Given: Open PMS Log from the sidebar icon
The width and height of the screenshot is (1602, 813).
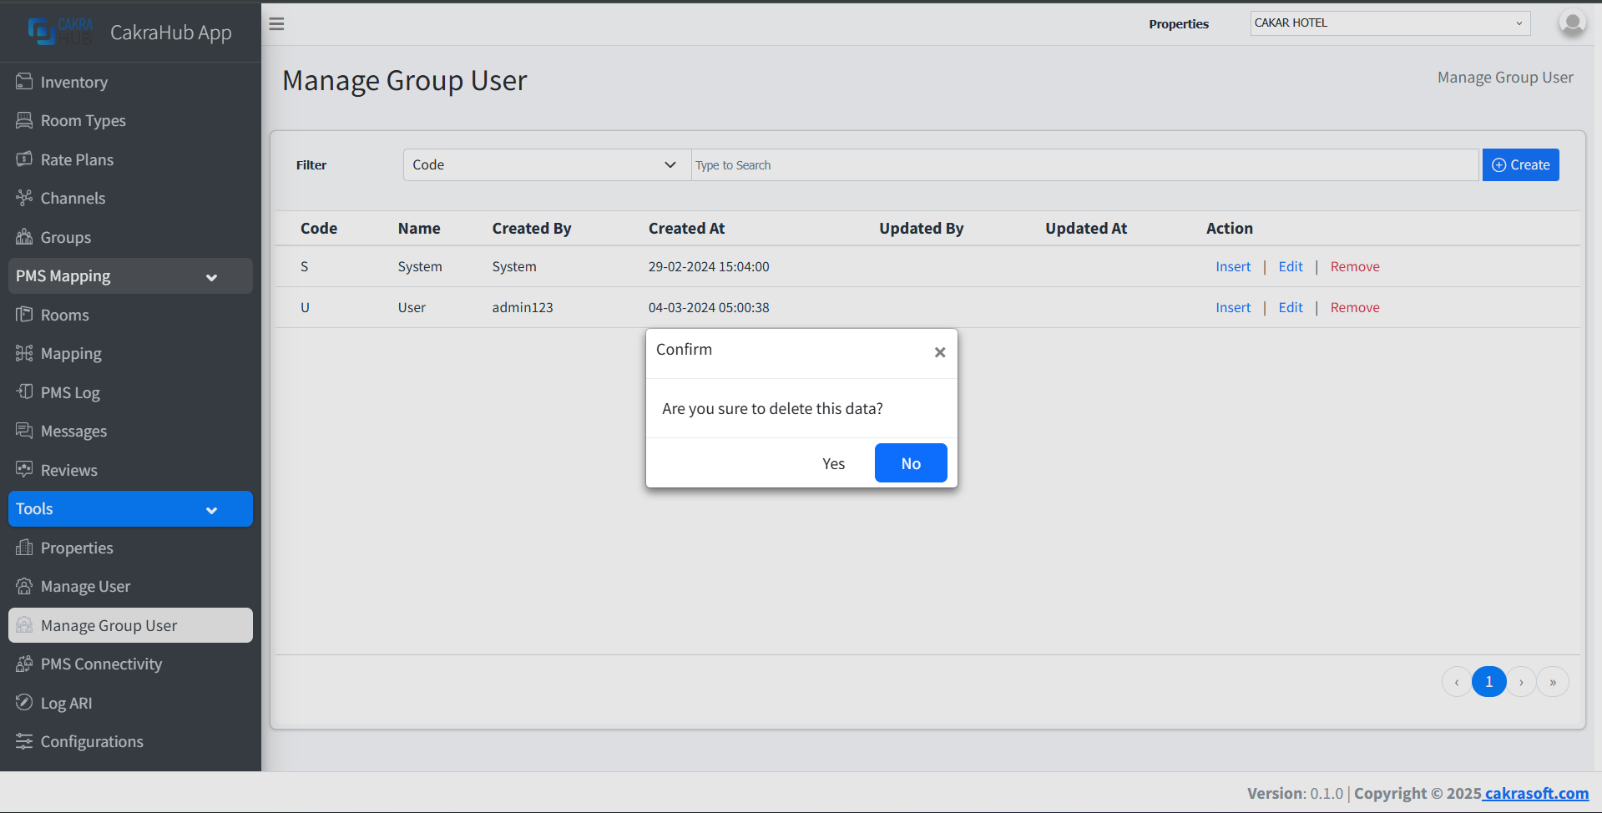Looking at the screenshot, I should [x=24, y=391].
